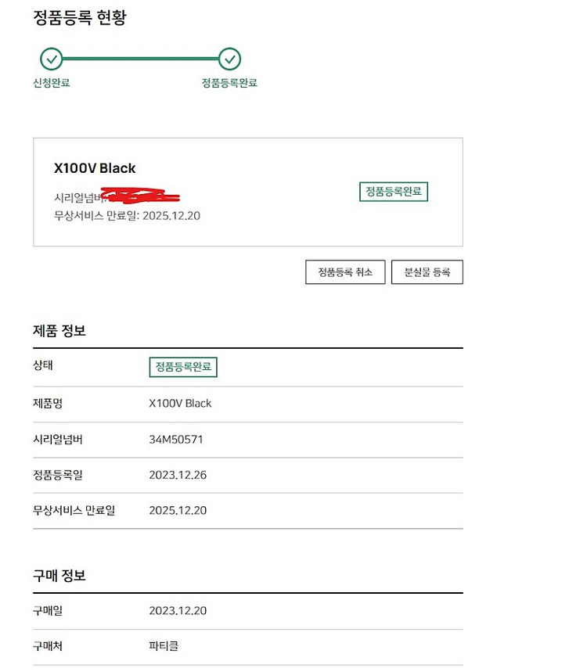Viewport: 587px width, 672px height.
Task: Click the 신청완료 step label
Action: [51, 82]
